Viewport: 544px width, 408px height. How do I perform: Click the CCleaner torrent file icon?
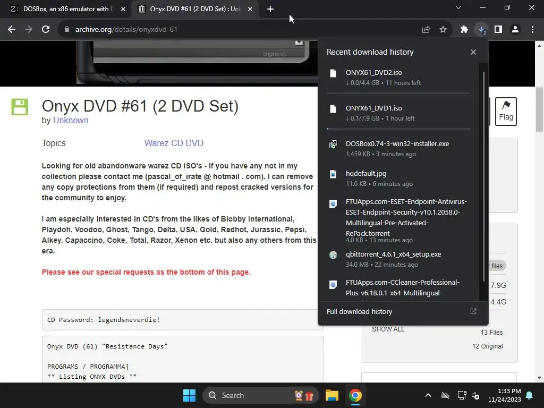pos(333,285)
